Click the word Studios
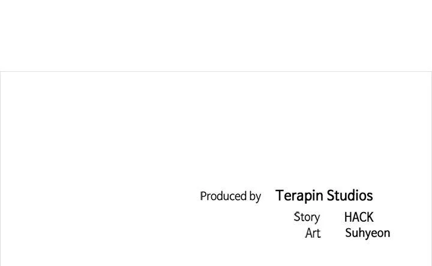This screenshot has width=432, height=266. coord(350,196)
